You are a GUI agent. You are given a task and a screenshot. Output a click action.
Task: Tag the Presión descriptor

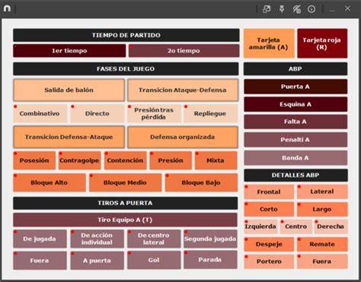[x=171, y=160]
